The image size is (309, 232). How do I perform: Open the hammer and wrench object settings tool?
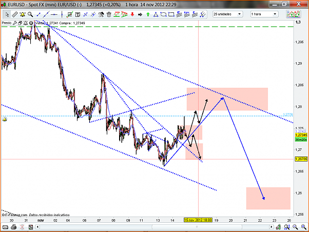coord(101,14)
